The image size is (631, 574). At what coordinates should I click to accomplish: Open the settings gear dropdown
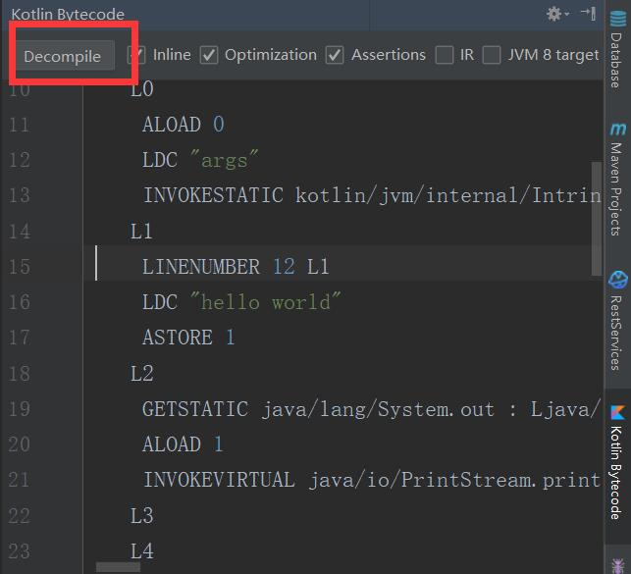pos(556,14)
